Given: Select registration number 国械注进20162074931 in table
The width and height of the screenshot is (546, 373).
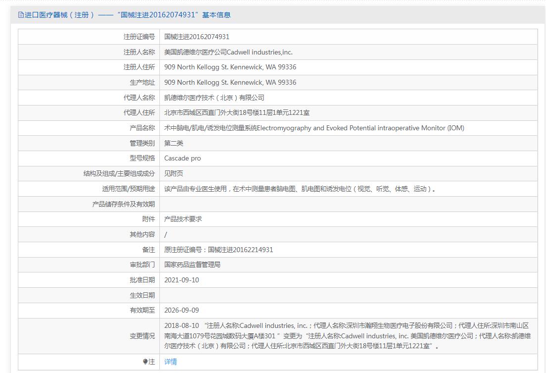Looking at the screenshot, I should click(197, 37).
